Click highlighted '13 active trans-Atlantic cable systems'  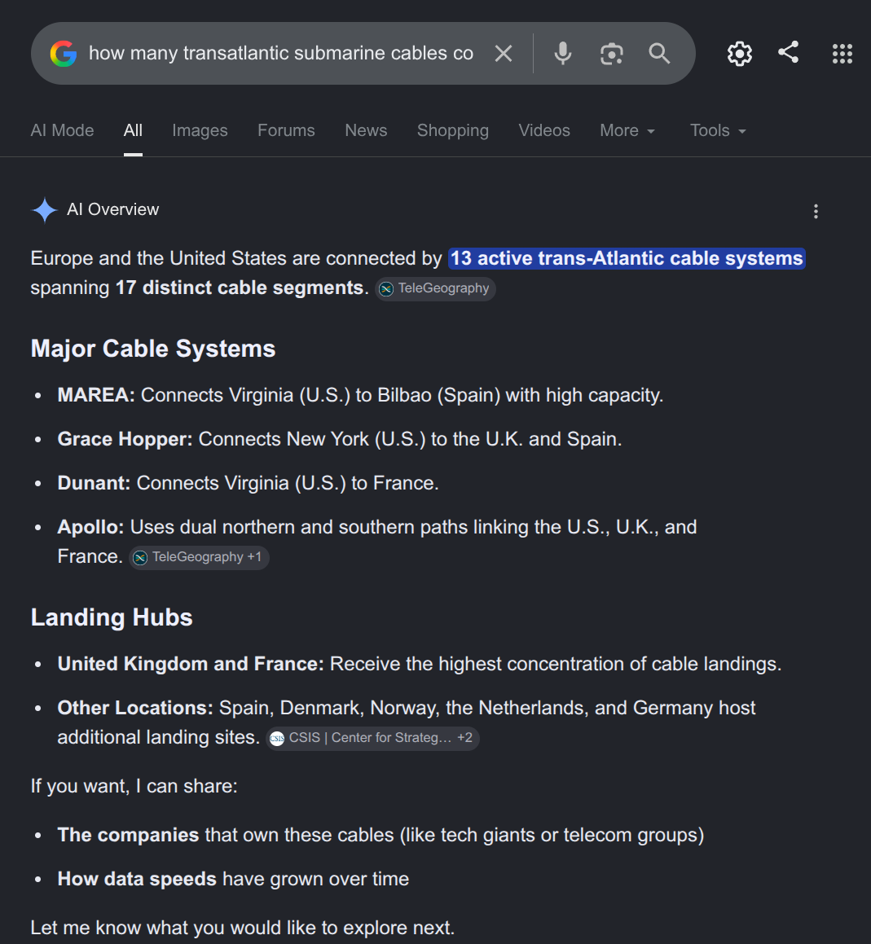pyautogui.click(x=627, y=258)
